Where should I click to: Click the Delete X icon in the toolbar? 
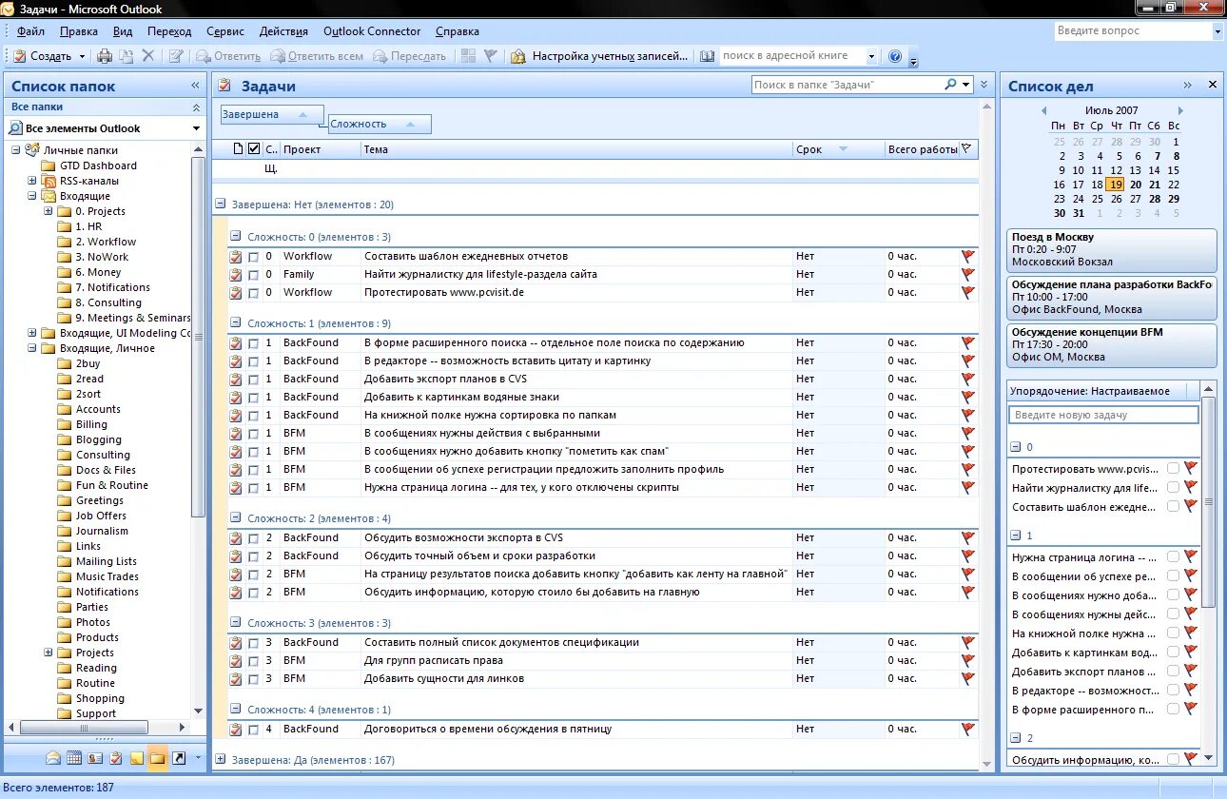coord(148,56)
